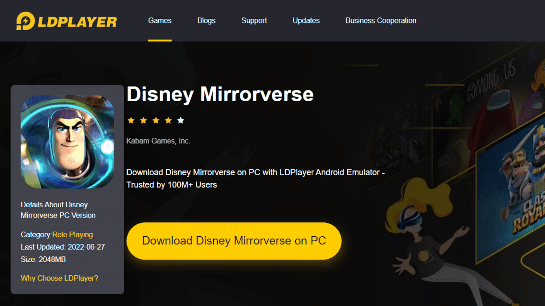Select the first rating star
This screenshot has width=545, height=306.
(x=131, y=120)
